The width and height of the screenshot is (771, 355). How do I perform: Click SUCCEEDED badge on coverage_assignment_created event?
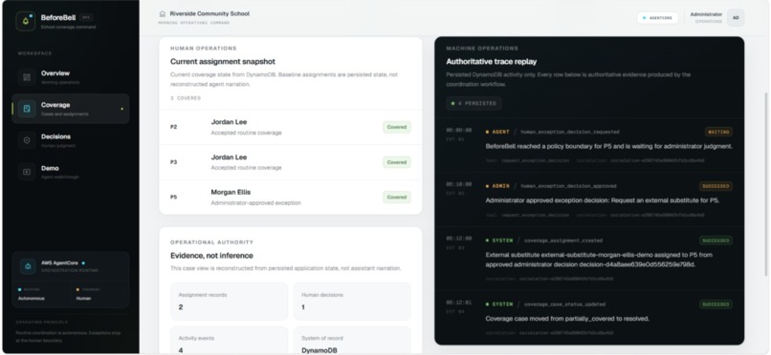click(x=716, y=240)
